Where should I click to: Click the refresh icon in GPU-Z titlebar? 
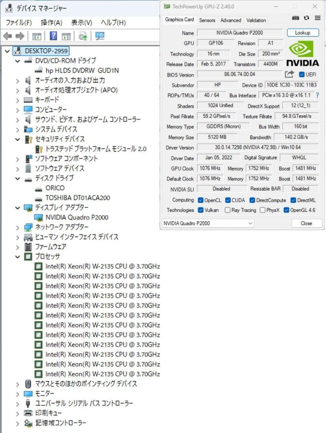pos(307,18)
